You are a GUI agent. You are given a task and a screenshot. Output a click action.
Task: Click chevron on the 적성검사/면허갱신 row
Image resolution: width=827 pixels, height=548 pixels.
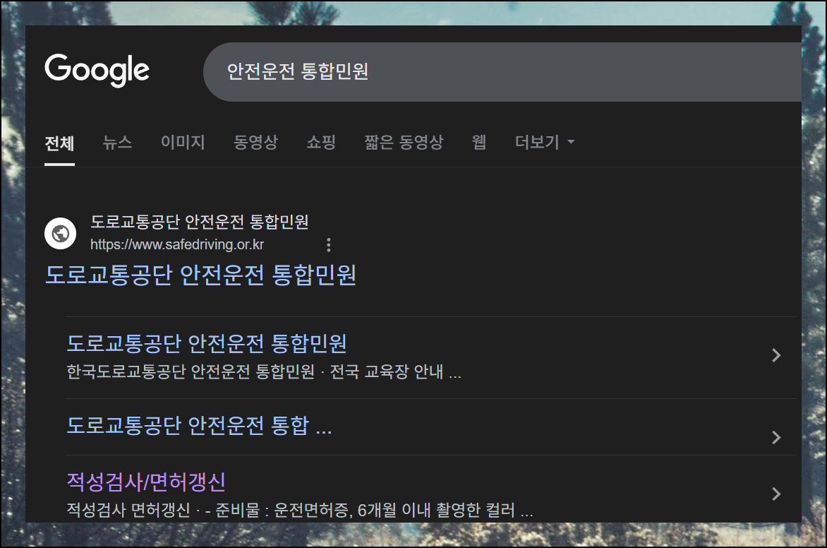point(775,494)
